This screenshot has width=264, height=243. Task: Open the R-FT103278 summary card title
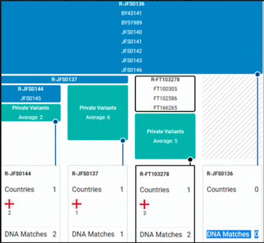pyautogui.click(x=154, y=174)
